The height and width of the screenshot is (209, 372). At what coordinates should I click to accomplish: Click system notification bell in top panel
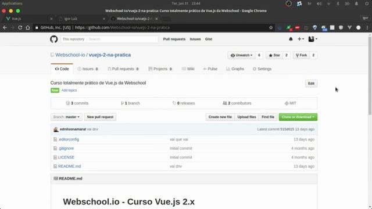tap(356, 3)
